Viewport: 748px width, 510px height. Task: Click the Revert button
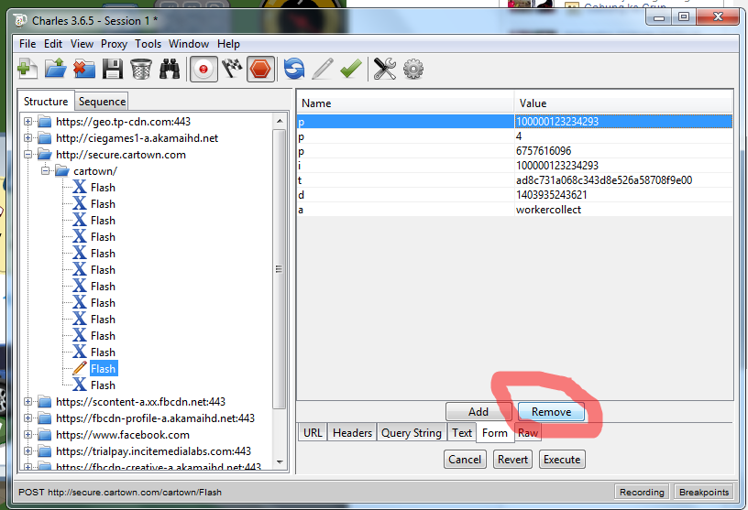click(512, 460)
